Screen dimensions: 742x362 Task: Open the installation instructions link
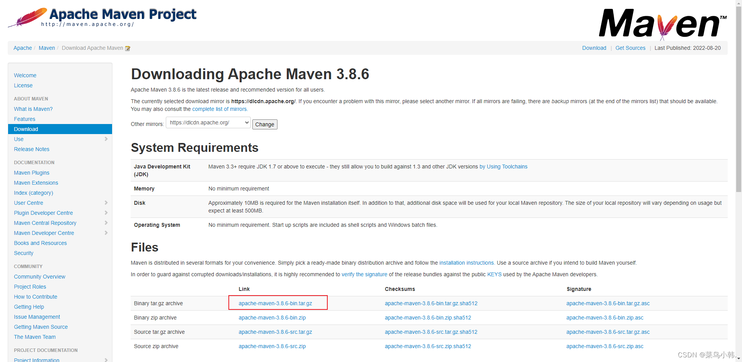tap(467, 263)
